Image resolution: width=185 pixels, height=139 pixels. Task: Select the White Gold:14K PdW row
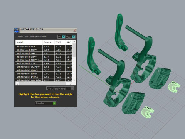(x=44, y=80)
